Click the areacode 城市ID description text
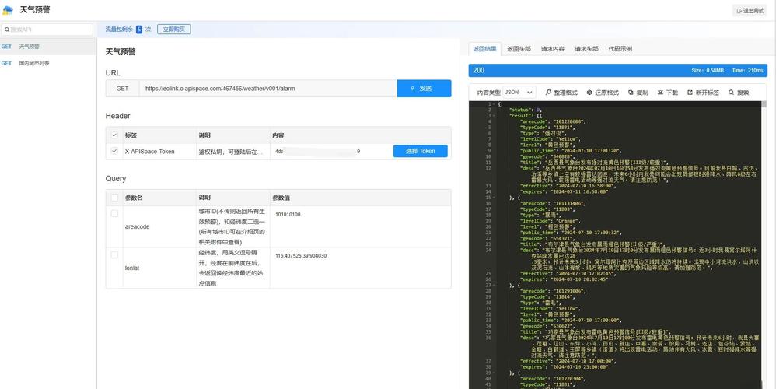The height and width of the screenshot is (389, 776). pyautogui.click(x=232, y=226)
